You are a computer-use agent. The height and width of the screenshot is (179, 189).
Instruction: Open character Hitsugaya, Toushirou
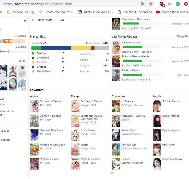tap(133, 116)
